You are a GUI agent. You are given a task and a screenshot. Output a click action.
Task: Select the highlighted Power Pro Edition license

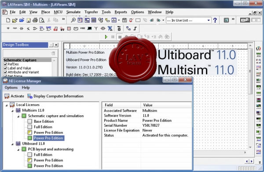click(48, 138)
